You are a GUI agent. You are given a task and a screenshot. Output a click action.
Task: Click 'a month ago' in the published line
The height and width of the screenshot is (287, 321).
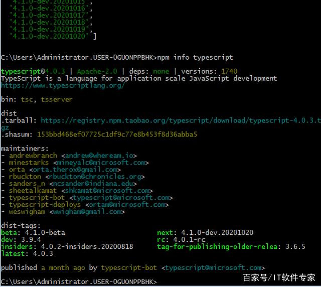point(63,268)
